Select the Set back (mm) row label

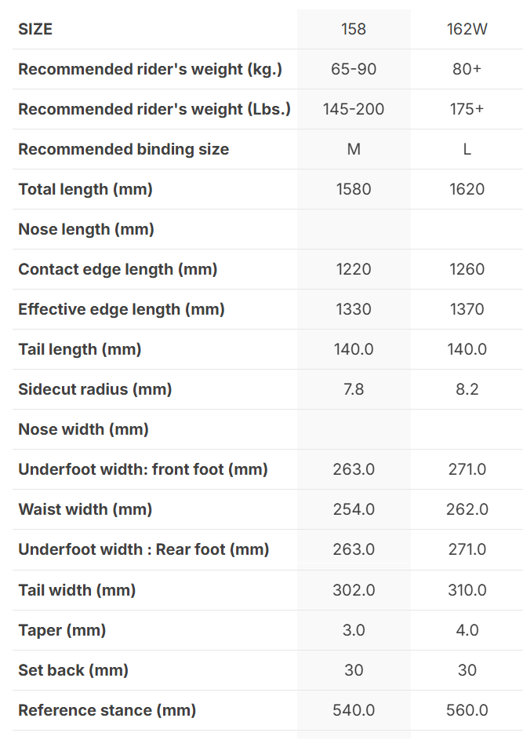coord(73,669)
